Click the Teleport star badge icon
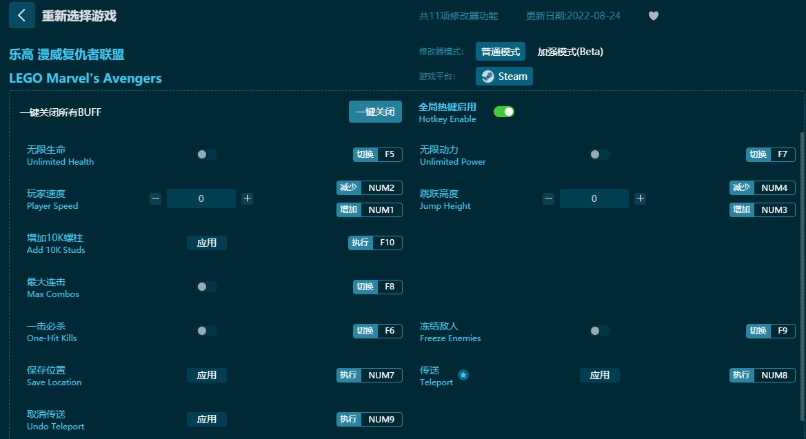The width and height of the screenshot is (806, 439). (x=463, y=375)
